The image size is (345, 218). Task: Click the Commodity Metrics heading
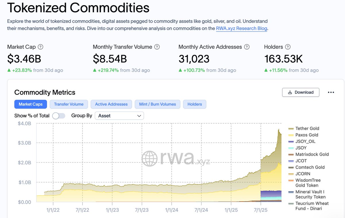(x=45, y=92)
